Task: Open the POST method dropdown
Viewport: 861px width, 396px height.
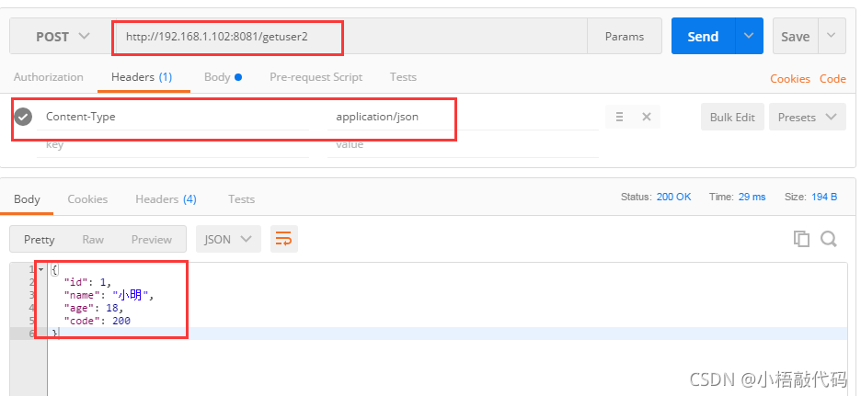Action: pos(61,36)
